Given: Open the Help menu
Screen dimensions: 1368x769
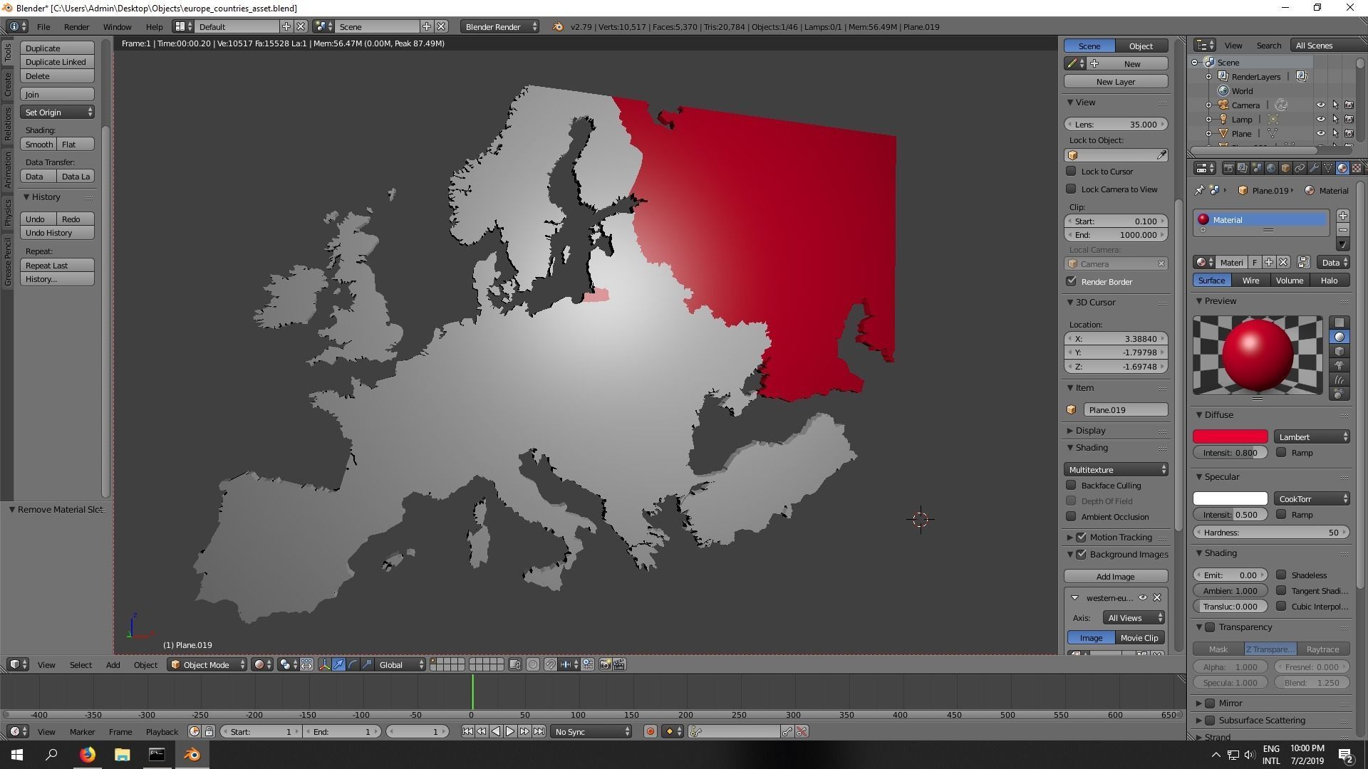Looking at the screenshot, I should (x=154, y=26).
